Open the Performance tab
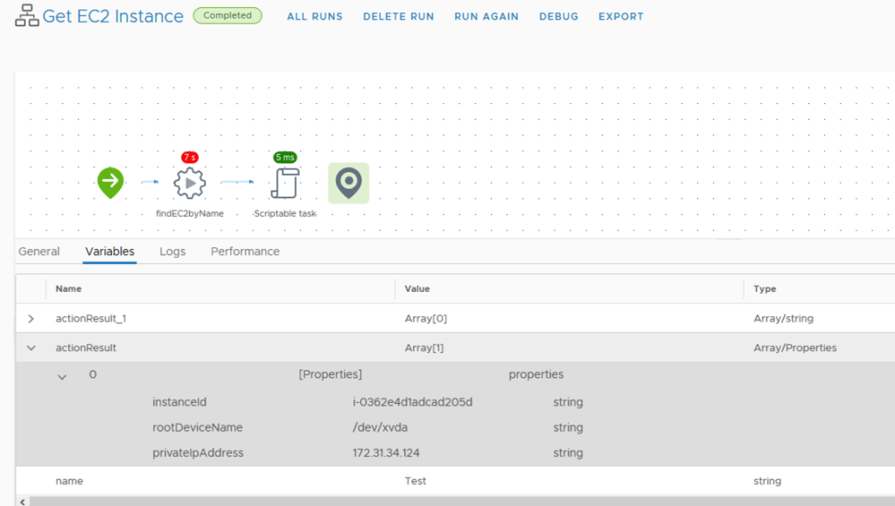The width and height of the screenshot is (895, 506). (245, 252)
